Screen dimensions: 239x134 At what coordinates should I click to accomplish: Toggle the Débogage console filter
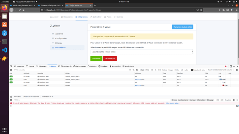tap(210, 100)
